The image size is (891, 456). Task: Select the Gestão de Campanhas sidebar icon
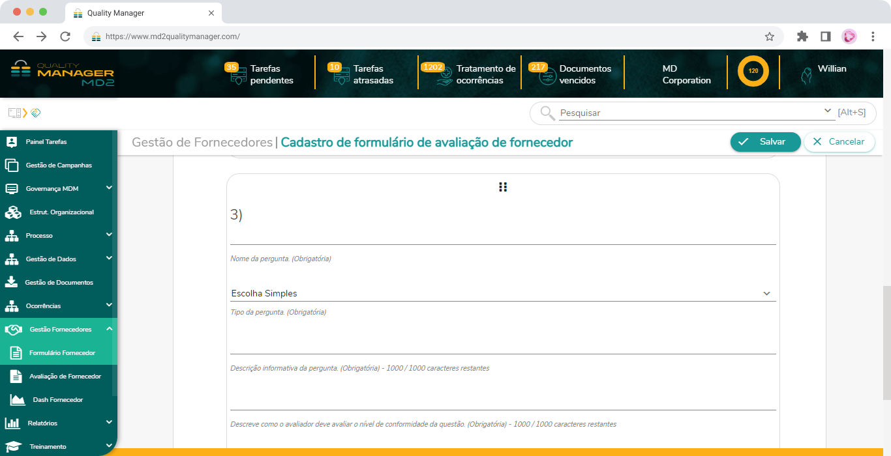(12, 165)
